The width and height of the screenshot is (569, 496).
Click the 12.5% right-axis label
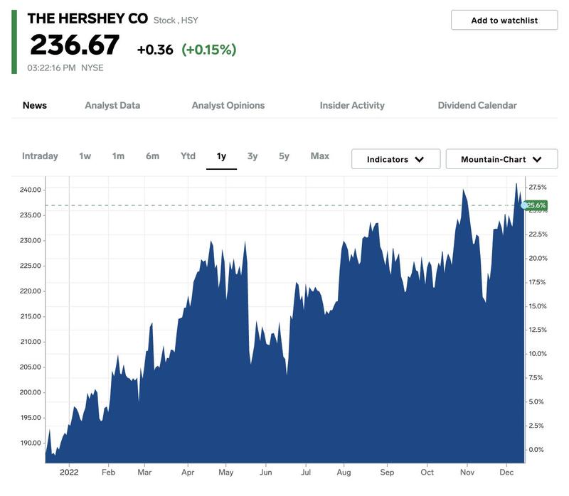(538, 330)
